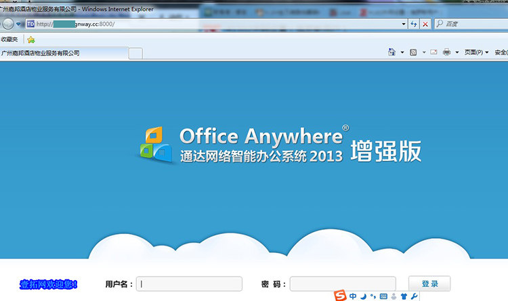The image size is (508, 301).
Task: Open the 页面(P) menu
Action: click(x=476, y=52)
